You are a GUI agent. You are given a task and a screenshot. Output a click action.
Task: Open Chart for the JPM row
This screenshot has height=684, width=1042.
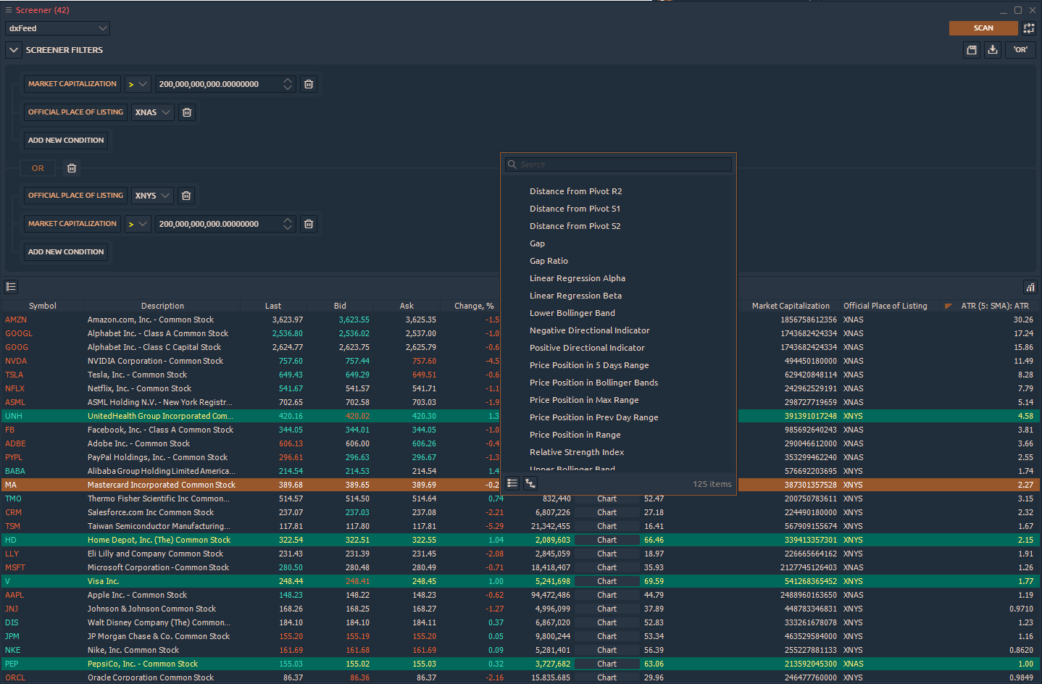pos(607,636)
